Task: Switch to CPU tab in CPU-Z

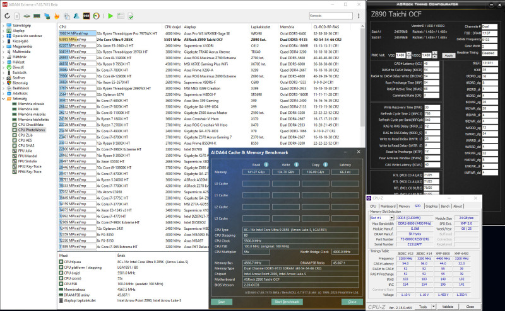Action: tap(373, 206)
